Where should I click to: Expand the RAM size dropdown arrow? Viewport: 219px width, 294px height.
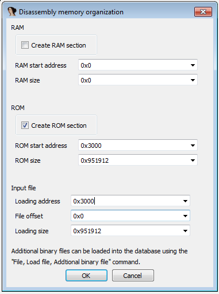pos(193,80)
